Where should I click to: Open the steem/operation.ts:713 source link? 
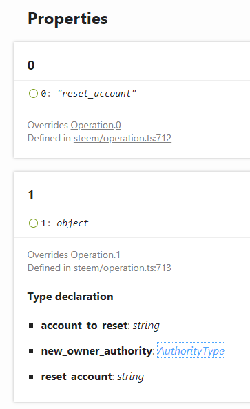pos(123,268)
